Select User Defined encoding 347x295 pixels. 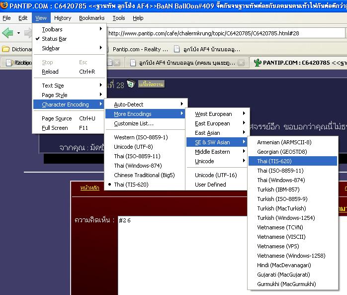tap(217, 185)
